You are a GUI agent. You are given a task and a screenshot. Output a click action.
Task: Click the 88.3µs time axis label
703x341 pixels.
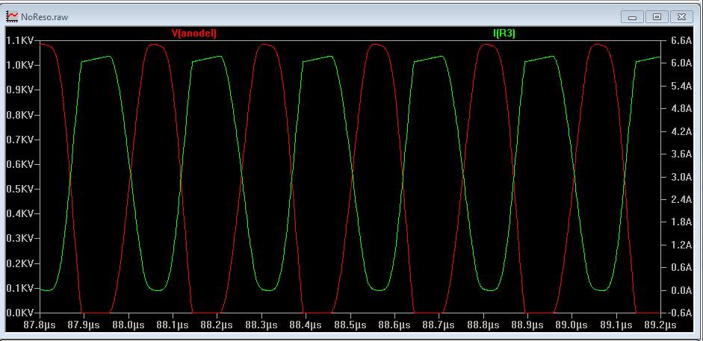click(261, 325)
